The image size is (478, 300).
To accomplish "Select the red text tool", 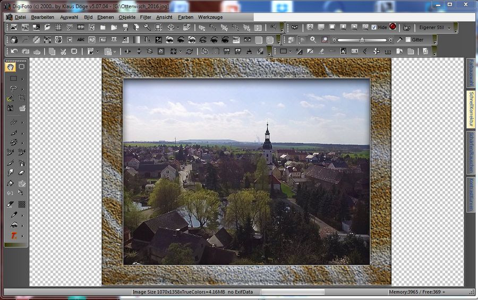I will point(13,235).
